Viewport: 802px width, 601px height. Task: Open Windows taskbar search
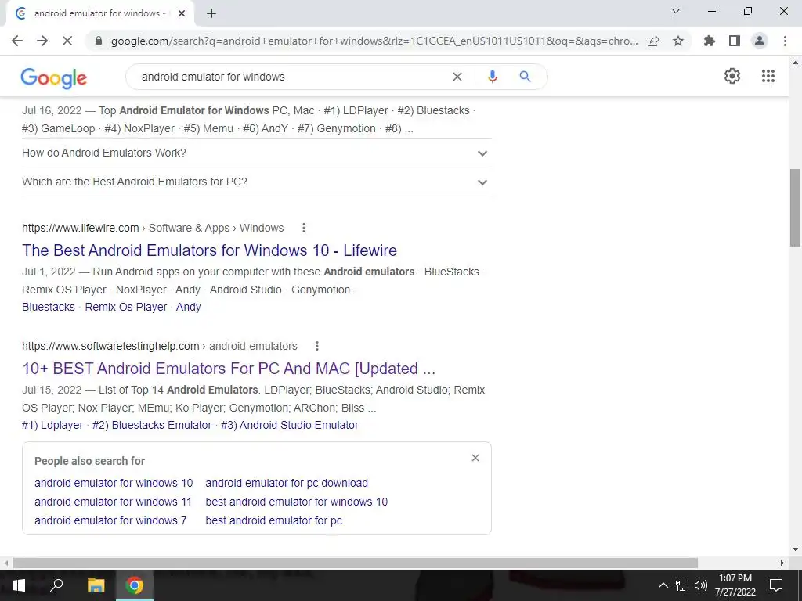pos(56,585)
